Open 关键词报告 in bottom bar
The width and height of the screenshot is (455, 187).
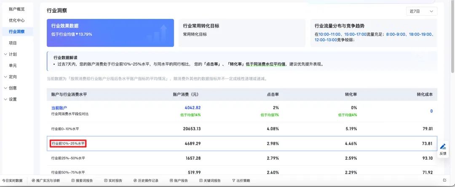pos(210,181)
